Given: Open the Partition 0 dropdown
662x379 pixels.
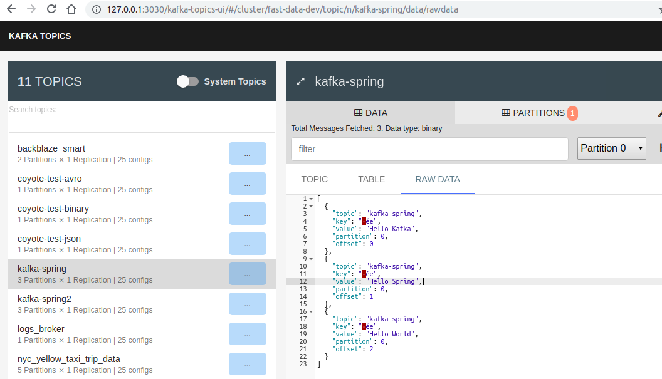Looking at the screenshot, I should (611, 148).
